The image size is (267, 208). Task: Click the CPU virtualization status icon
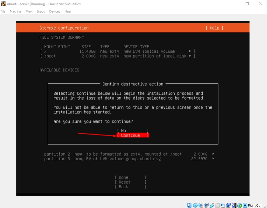click(x=234, y=205)
